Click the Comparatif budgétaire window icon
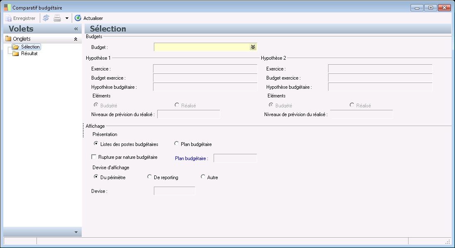The image size is (455, 248). (7, 7)
